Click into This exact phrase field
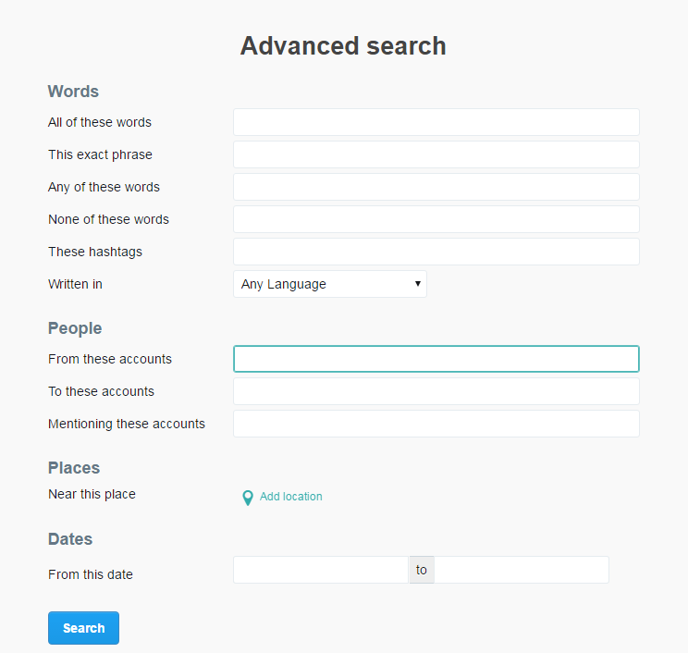 pyautogui.click(x=436, y=154)
